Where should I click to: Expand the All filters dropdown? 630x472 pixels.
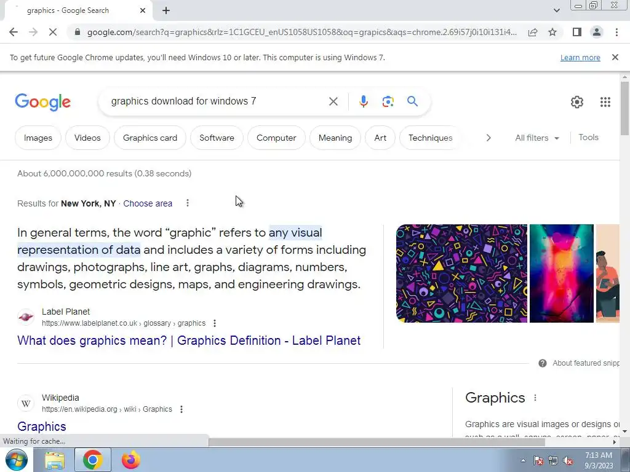point(536,138)
